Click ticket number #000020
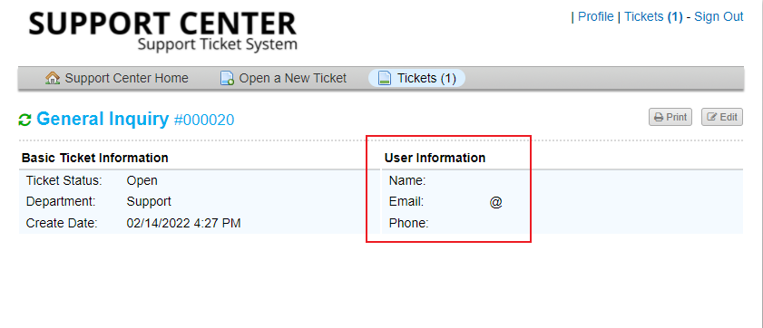763x328 pixels. 204,120
